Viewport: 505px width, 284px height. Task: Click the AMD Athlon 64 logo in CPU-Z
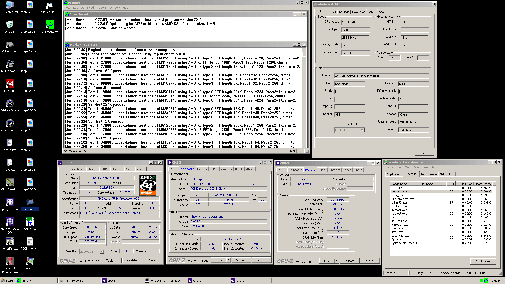[148, 185]
